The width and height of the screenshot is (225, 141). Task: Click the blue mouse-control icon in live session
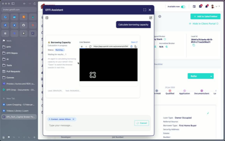coord(131,47)
